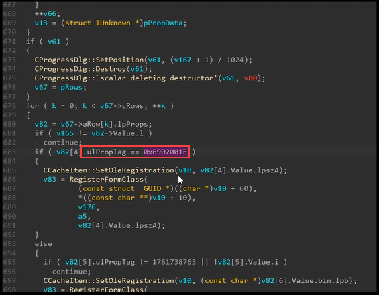Click the a5 argument on line 690
The height and width of the screenshot is (295, 379).
[x=83, y=217]
